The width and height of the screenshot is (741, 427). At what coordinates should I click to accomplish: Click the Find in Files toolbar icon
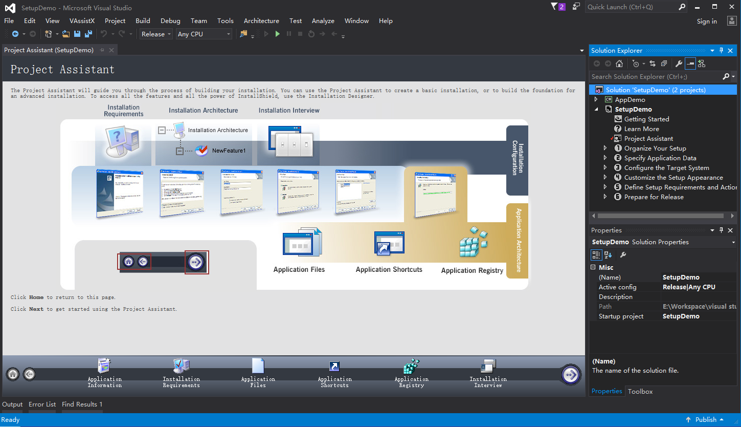click(244, 34)
